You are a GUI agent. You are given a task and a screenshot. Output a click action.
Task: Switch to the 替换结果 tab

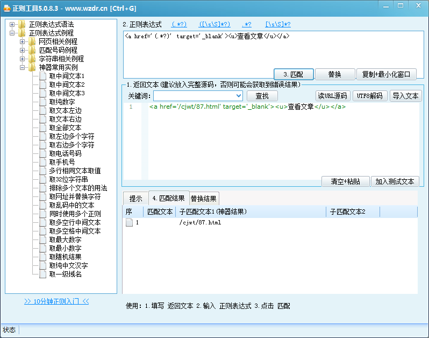click(x=204, y=198)
